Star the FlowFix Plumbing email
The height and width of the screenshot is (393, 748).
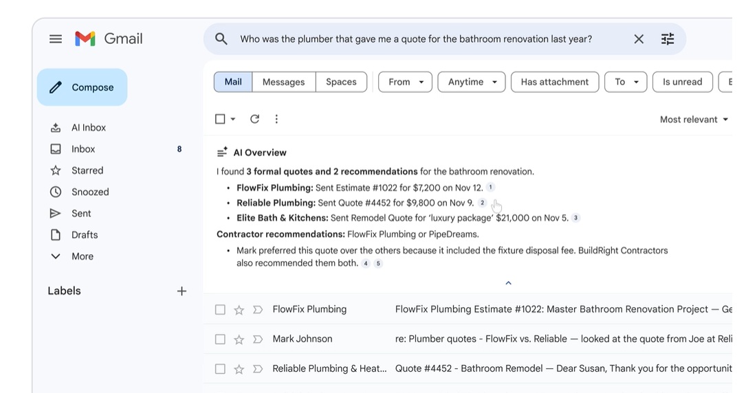pyautogui.click(x=239, y=310)
